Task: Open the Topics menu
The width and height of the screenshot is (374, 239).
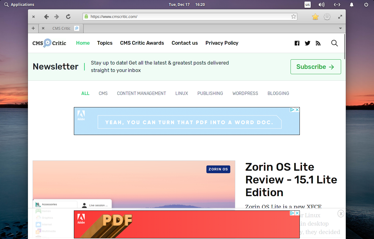Action: pyautogui.click(x=105, y=43)
